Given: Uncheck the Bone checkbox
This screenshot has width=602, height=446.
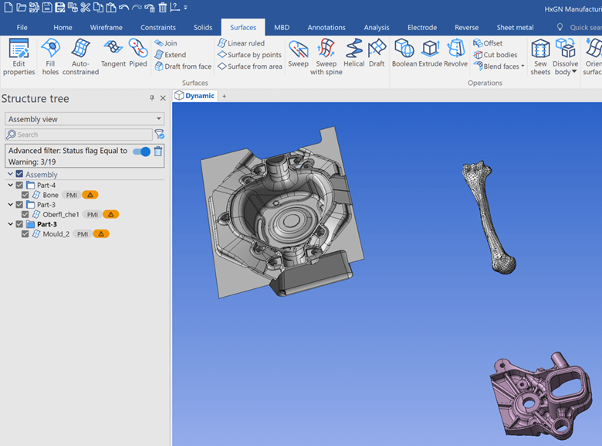Looking at the screenshot, I should (x=25, y=195).
